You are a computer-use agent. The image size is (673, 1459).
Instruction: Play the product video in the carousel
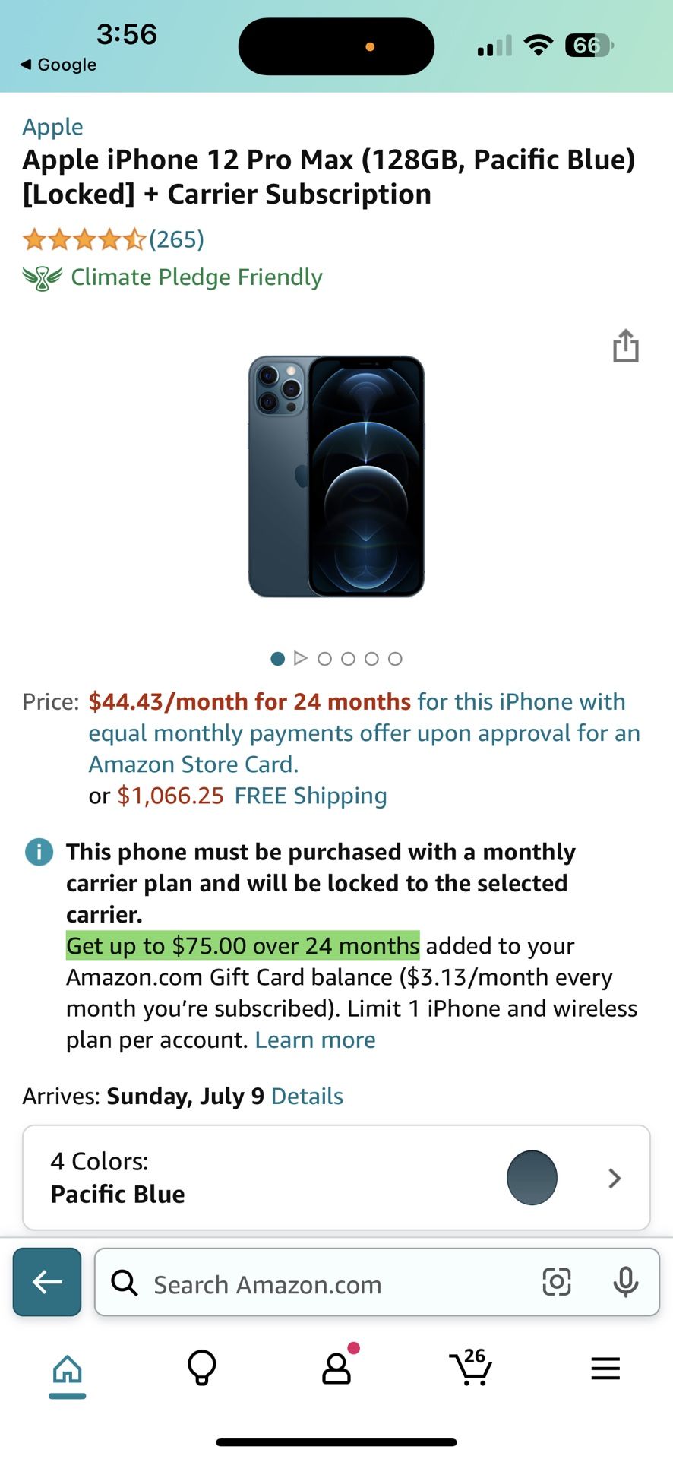click(x=301, y=658)
